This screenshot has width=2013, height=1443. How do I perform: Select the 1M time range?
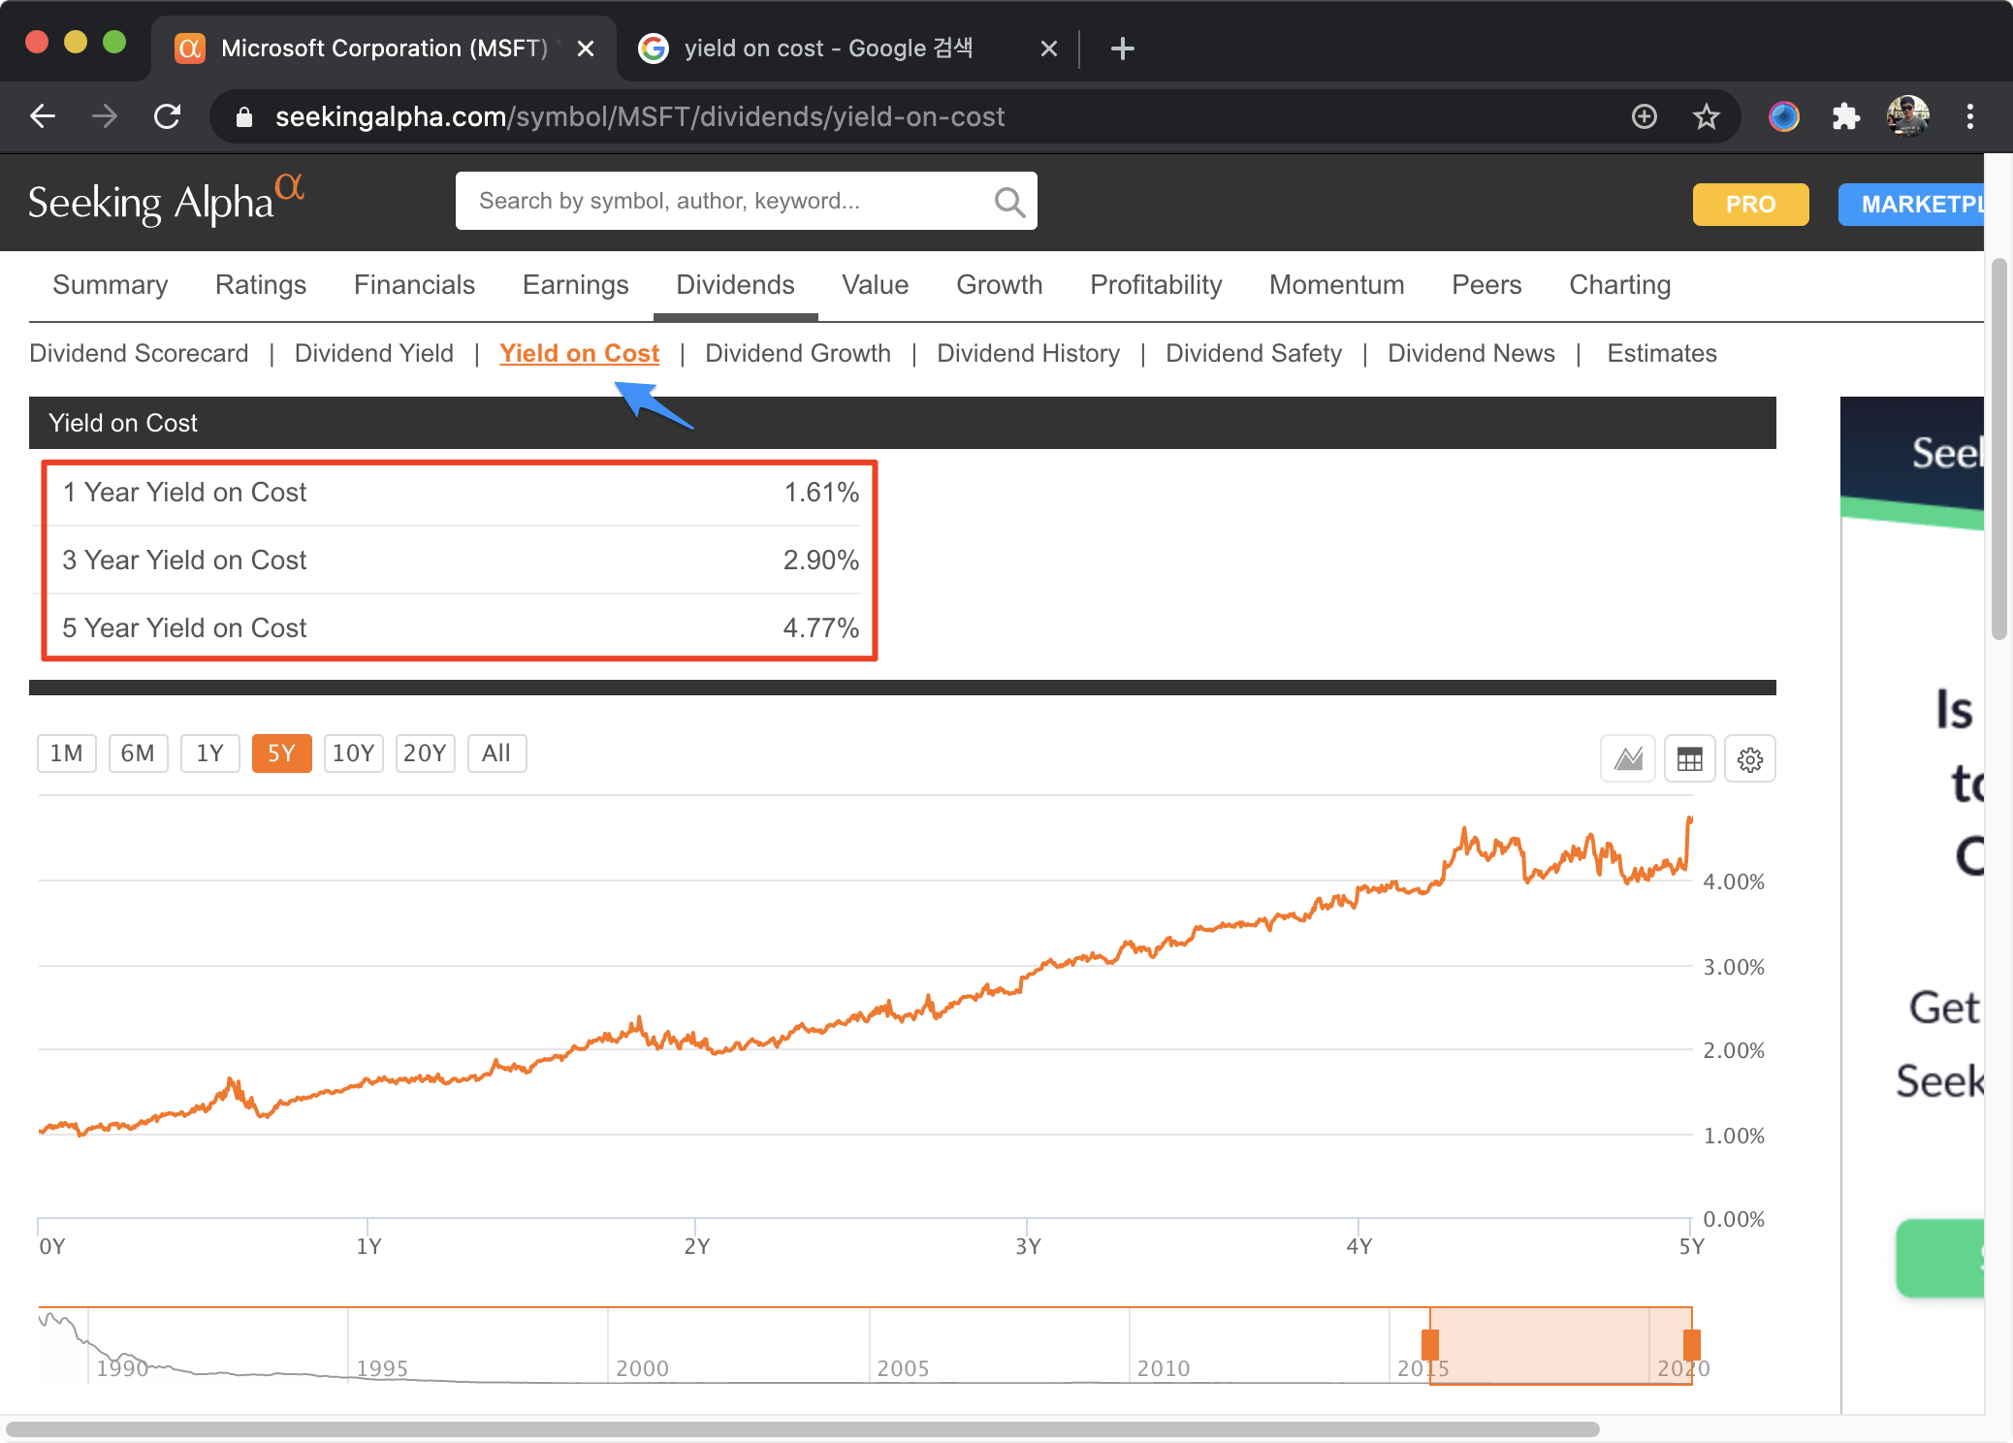66,754
